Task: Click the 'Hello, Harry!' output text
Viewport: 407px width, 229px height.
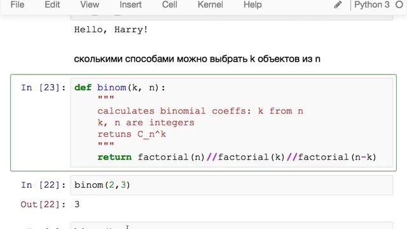Action: coord(111,30)
